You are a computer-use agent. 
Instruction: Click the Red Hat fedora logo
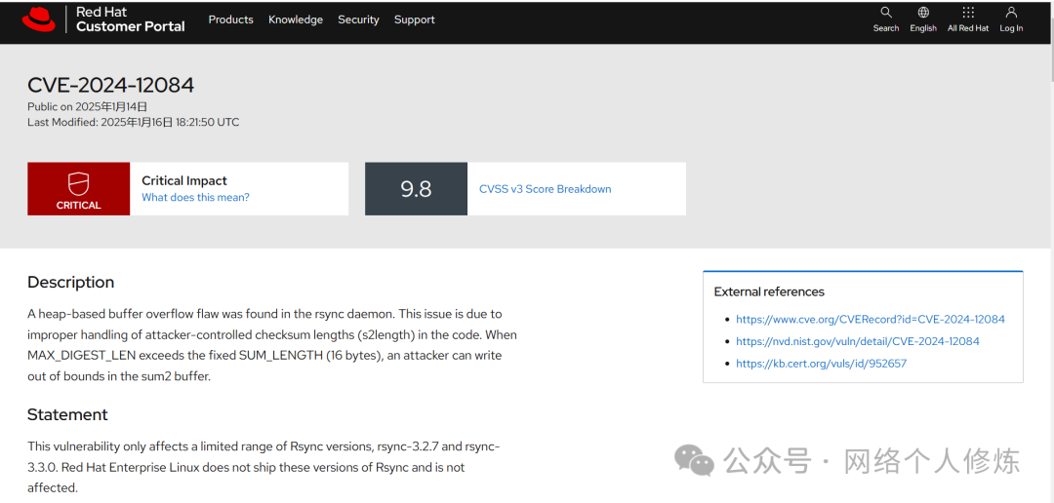[x=39, y=19]
